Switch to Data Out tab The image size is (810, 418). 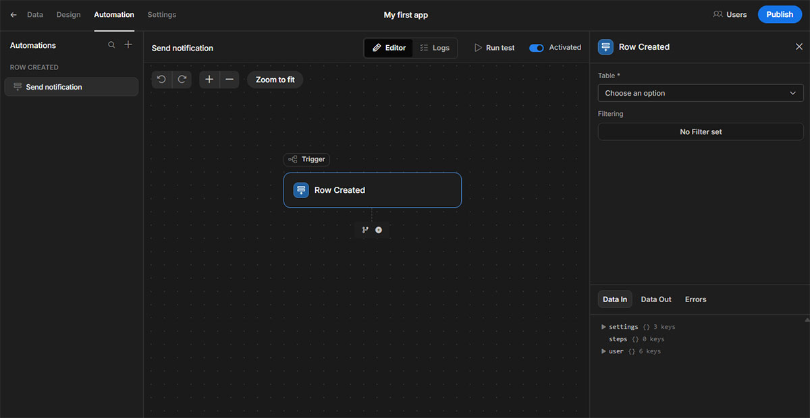[x=655, y=299]
